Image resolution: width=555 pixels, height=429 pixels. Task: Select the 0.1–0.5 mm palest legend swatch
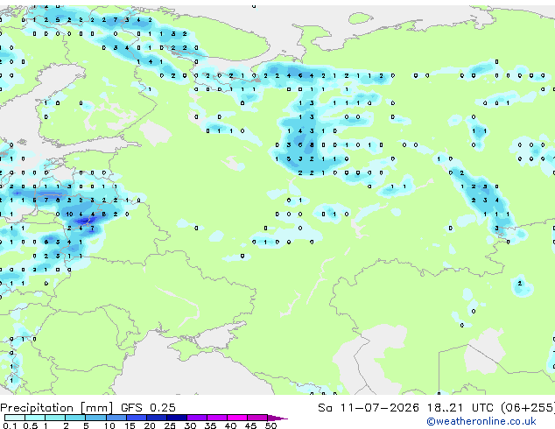[x=15, y=418]
